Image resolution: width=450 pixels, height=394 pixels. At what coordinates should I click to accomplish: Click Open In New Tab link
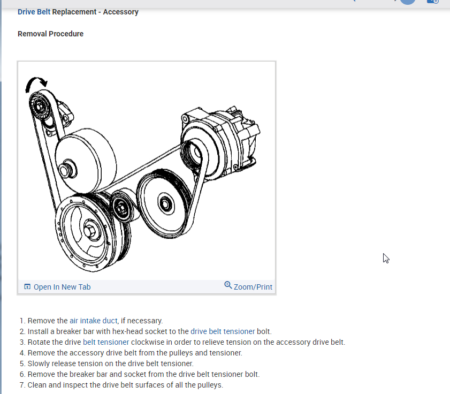[x=62, y=287]
